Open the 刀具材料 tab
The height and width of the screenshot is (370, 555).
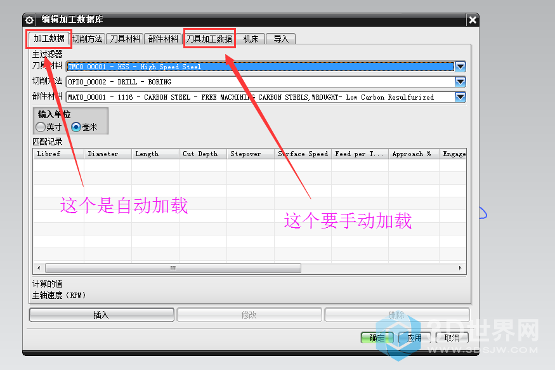pyautogui.click(x=125, y=39)
